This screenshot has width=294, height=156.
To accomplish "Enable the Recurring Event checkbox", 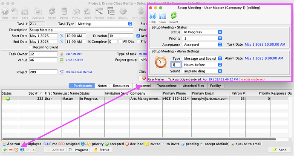I will pyautogui.click(x=31, y=47).
